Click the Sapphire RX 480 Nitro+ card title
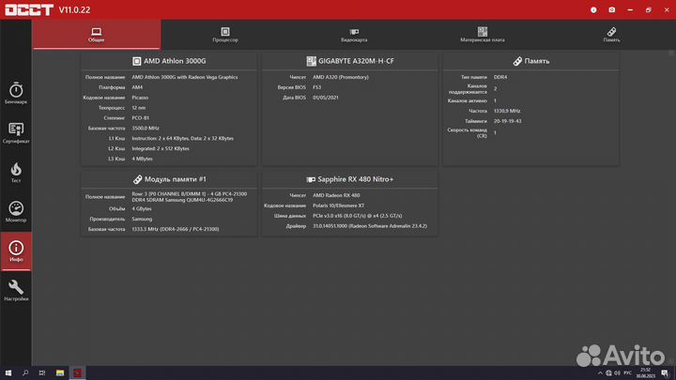676x380 pixels. (356, 179)
